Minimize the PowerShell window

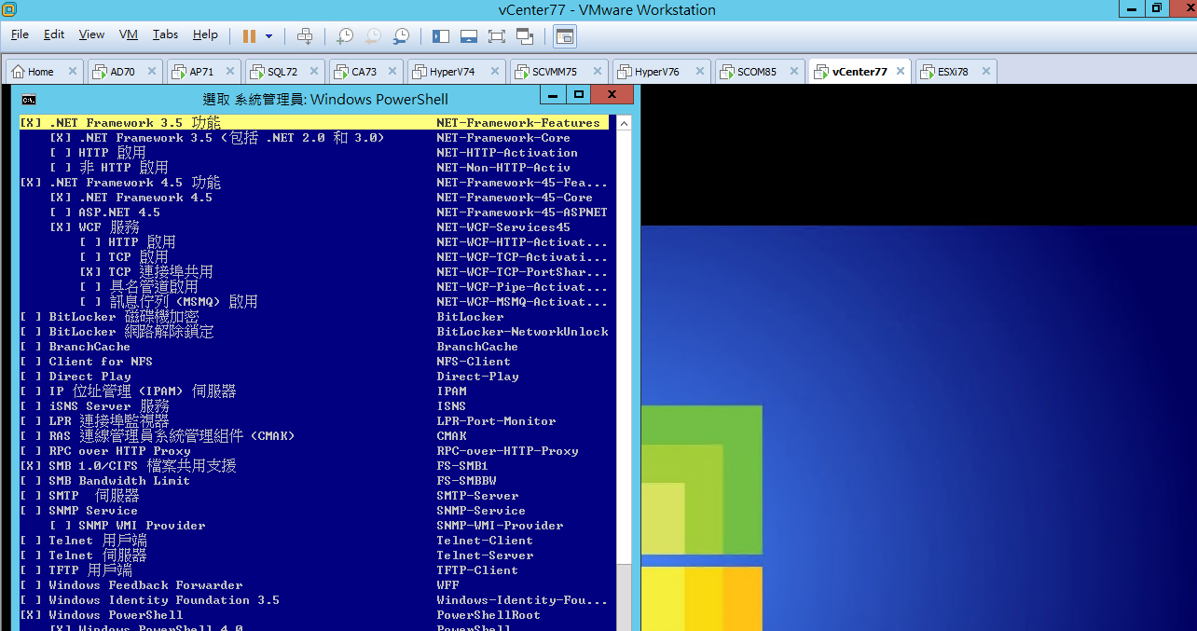[552, 94]
